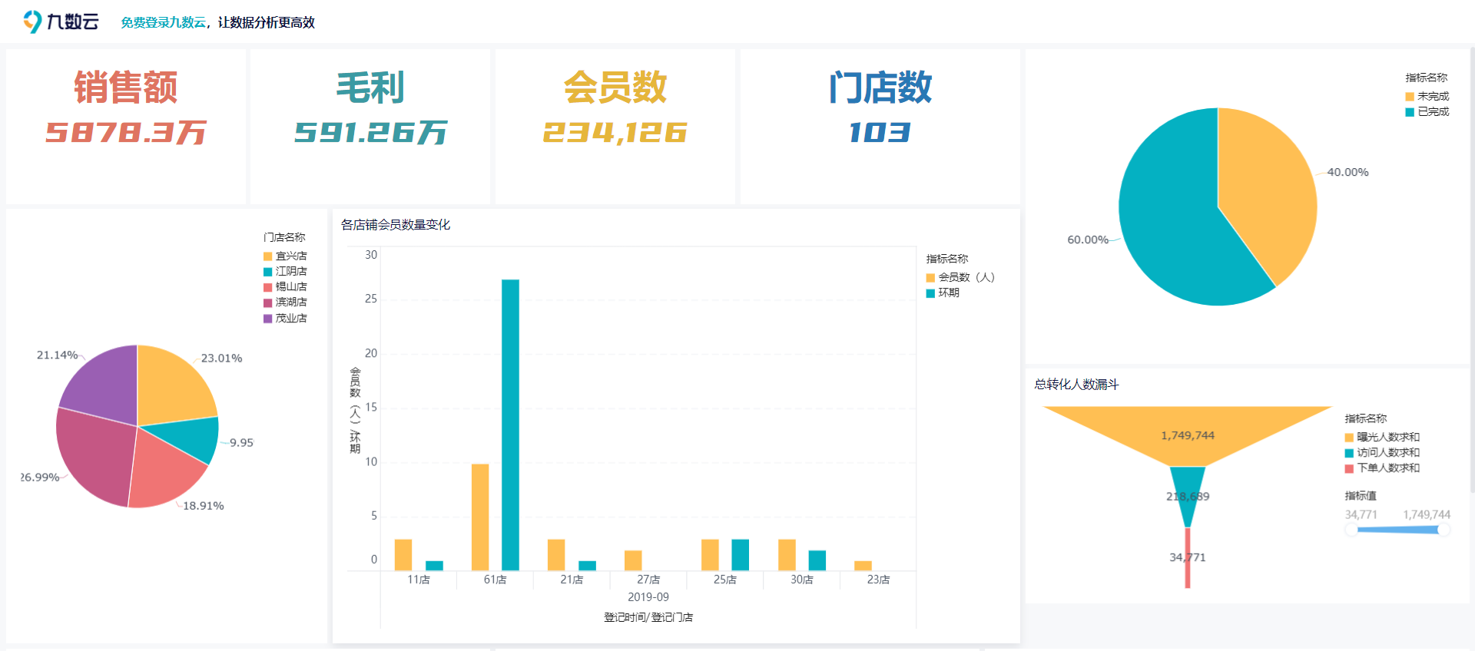Toggle 会员数(人) series in bar legend
Viewport: 1475px width, 651px height.
pos(960,277)
